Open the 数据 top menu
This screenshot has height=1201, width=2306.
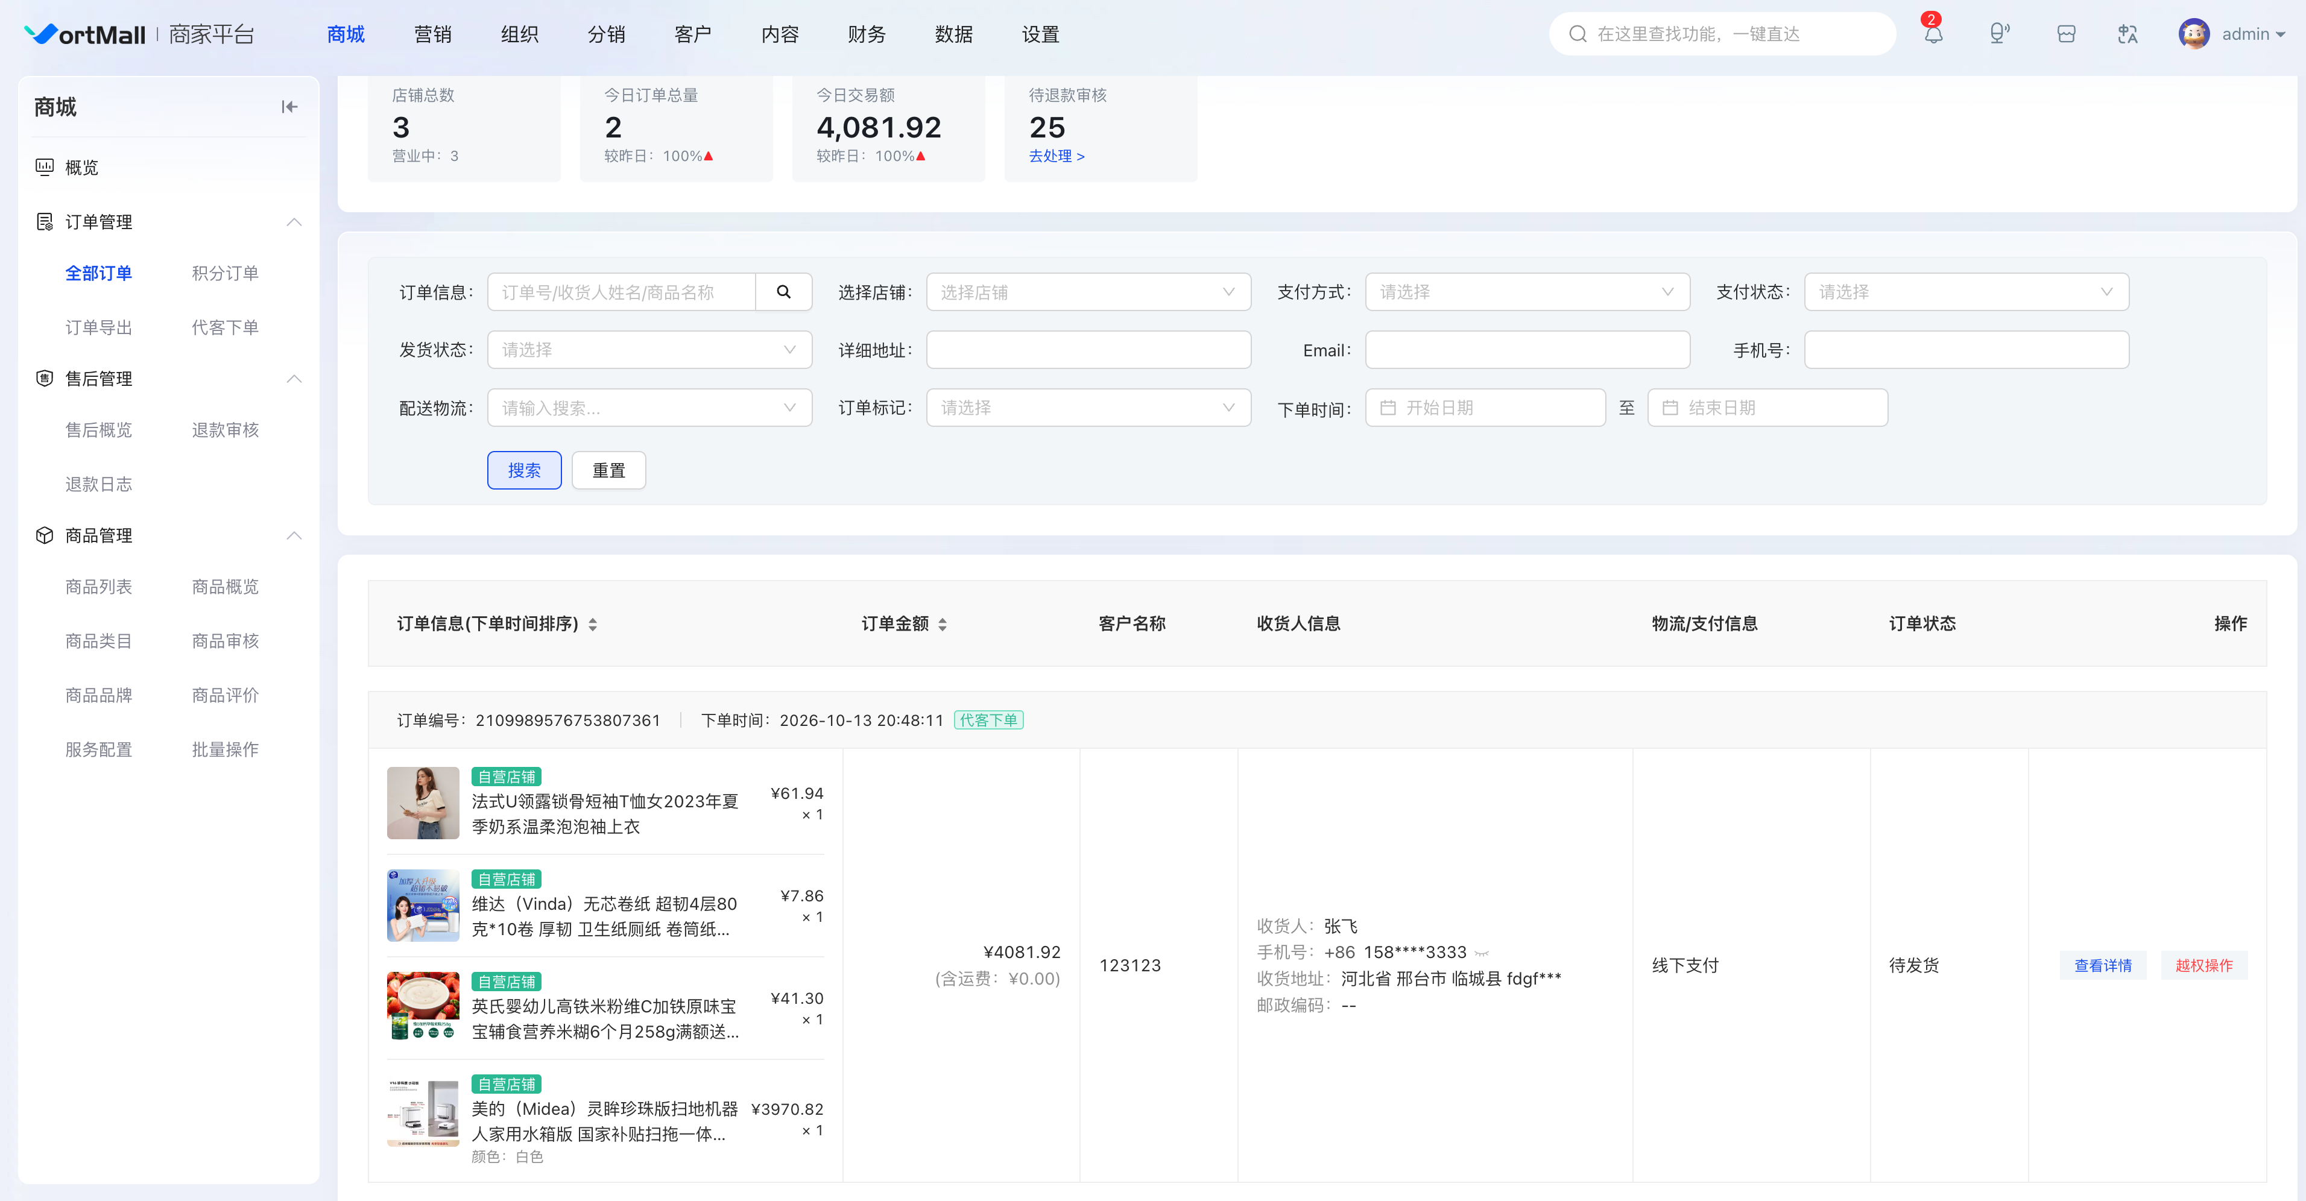(953, 34)
